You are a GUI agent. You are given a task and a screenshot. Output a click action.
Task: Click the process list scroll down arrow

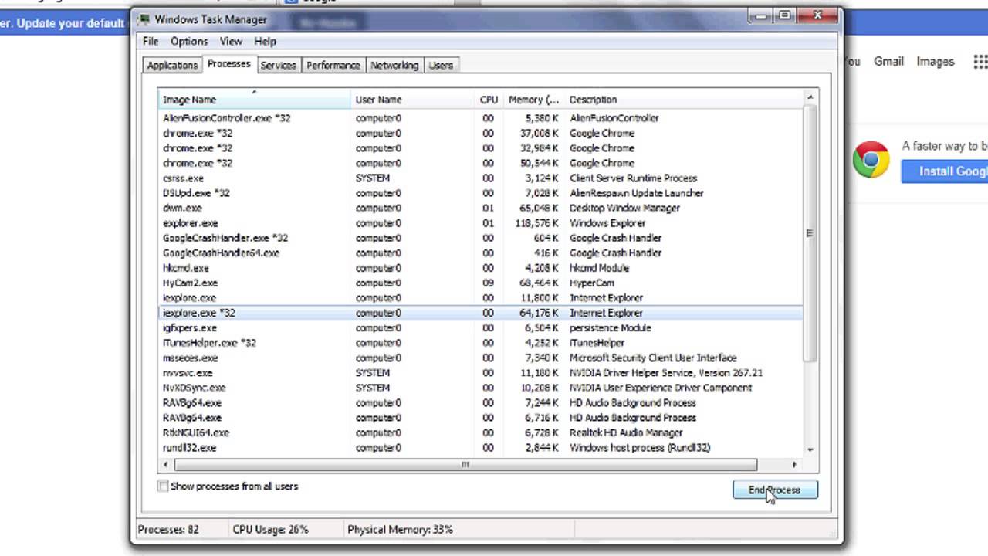pyautogui.click(x=810, y=449)
